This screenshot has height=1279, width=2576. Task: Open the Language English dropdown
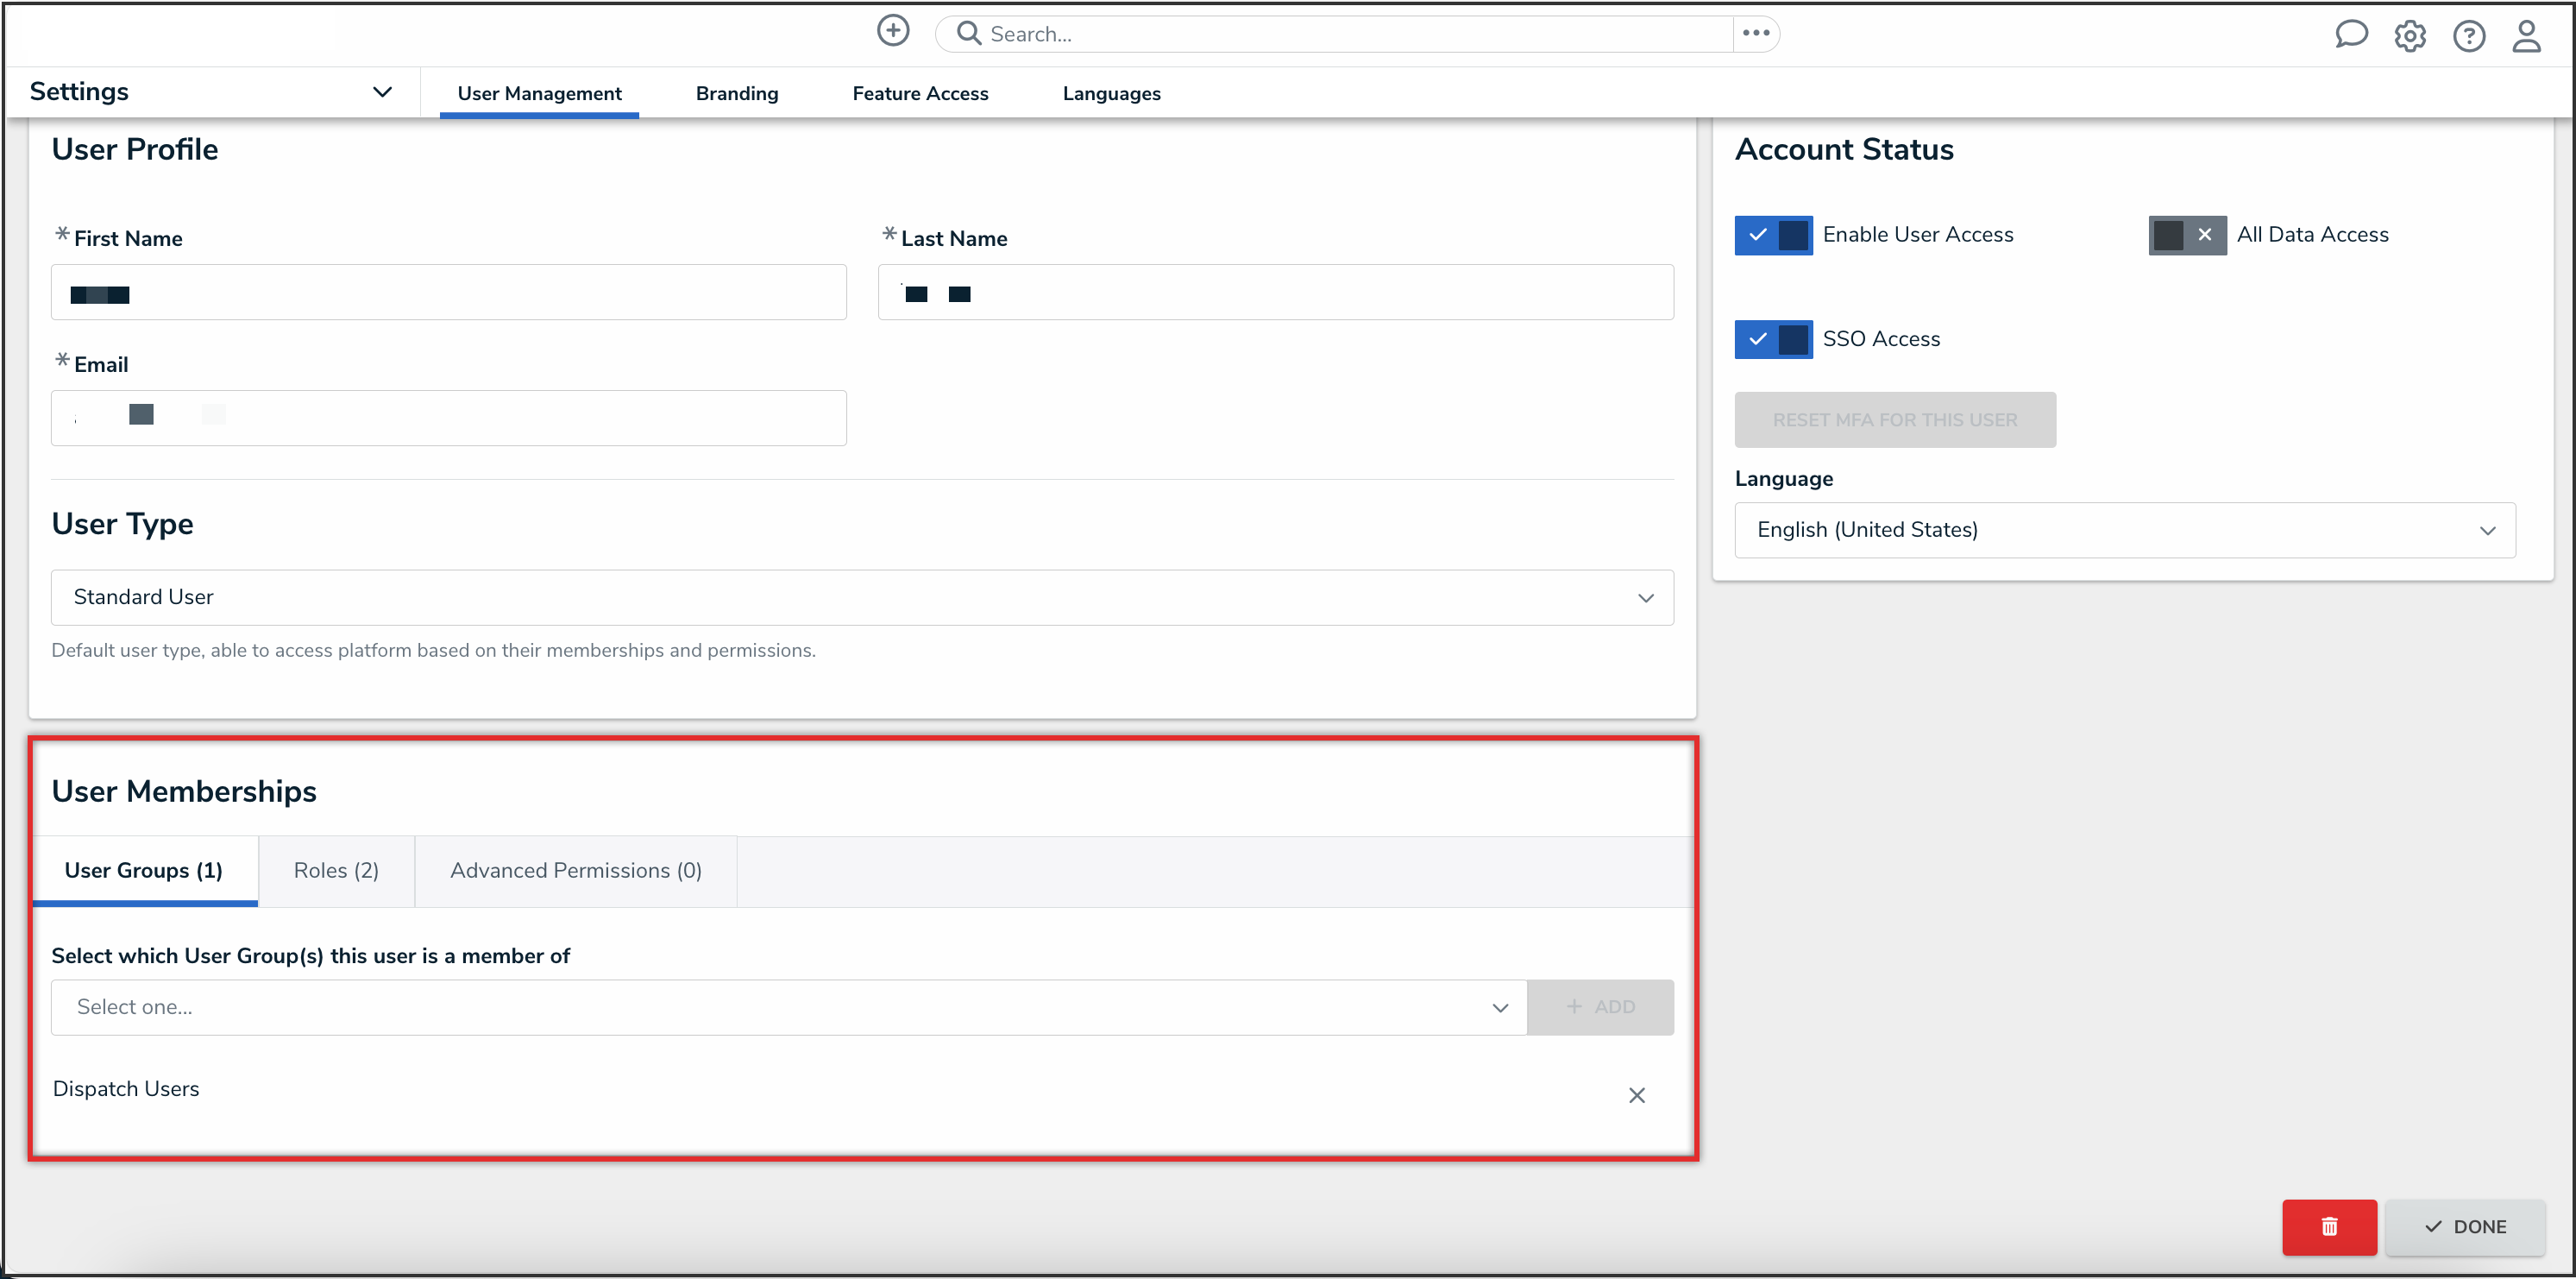point(2124,530)
